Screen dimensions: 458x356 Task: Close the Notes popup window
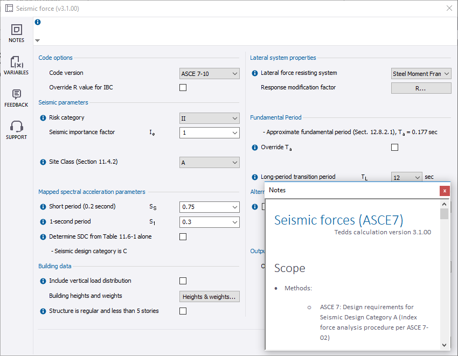(445, 191)
